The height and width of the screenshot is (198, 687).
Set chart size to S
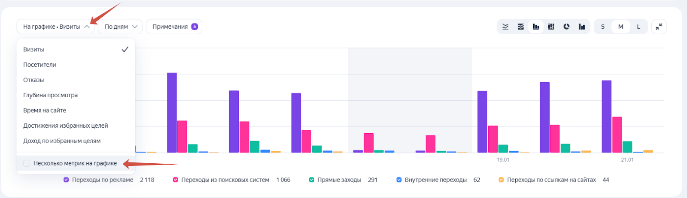(x=602, y=27)
